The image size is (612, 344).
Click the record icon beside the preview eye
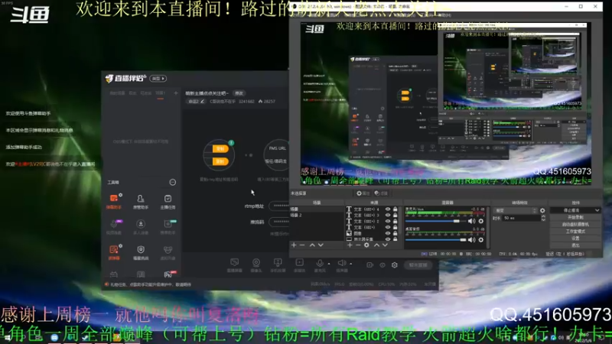coord(369,264)
